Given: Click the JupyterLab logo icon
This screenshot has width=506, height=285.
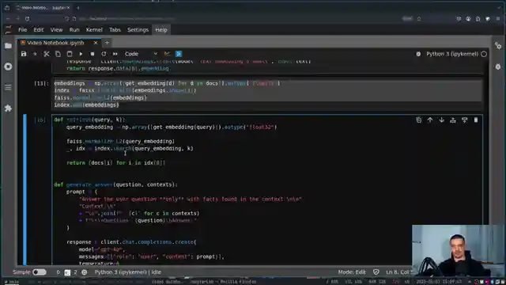Looking at the screenshot, I should (9, 30).
